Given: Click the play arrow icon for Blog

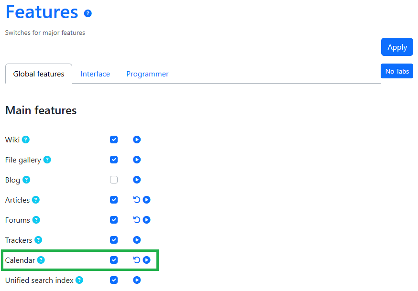Looking at the screenshot, I should [137, 180].
